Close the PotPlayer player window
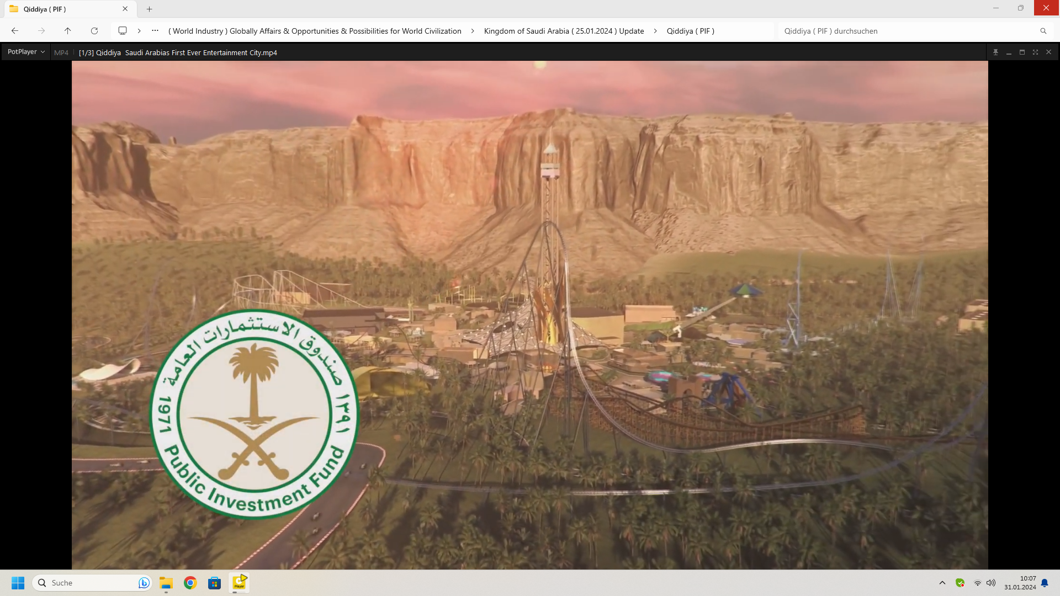Image resolution: width=1060 pixels, height=596 pixels. tap(1048, 52)
